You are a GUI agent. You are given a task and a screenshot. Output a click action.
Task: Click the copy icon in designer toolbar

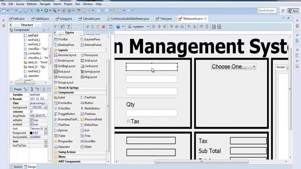click(93, 27)
